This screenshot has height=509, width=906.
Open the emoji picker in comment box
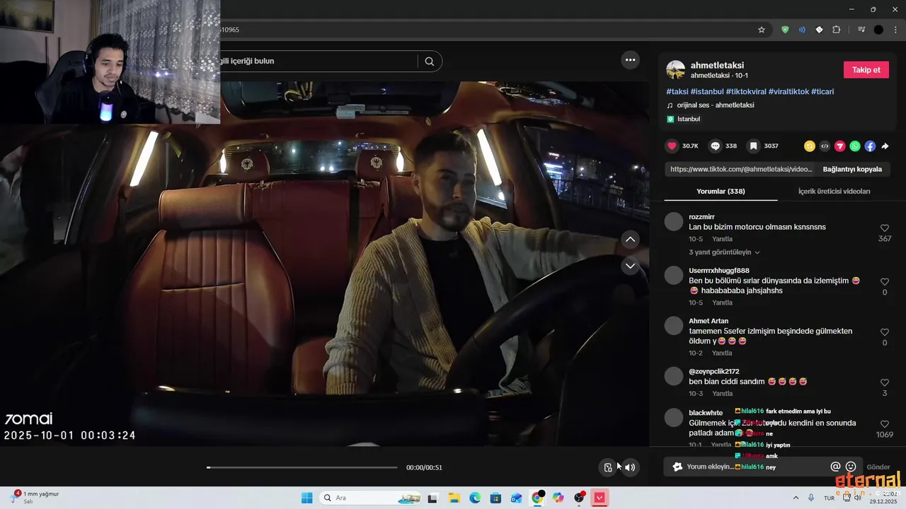(851, 467)
